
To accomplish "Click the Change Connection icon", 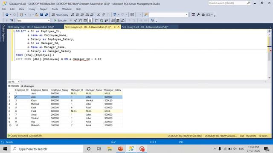I will click(12, 20).
